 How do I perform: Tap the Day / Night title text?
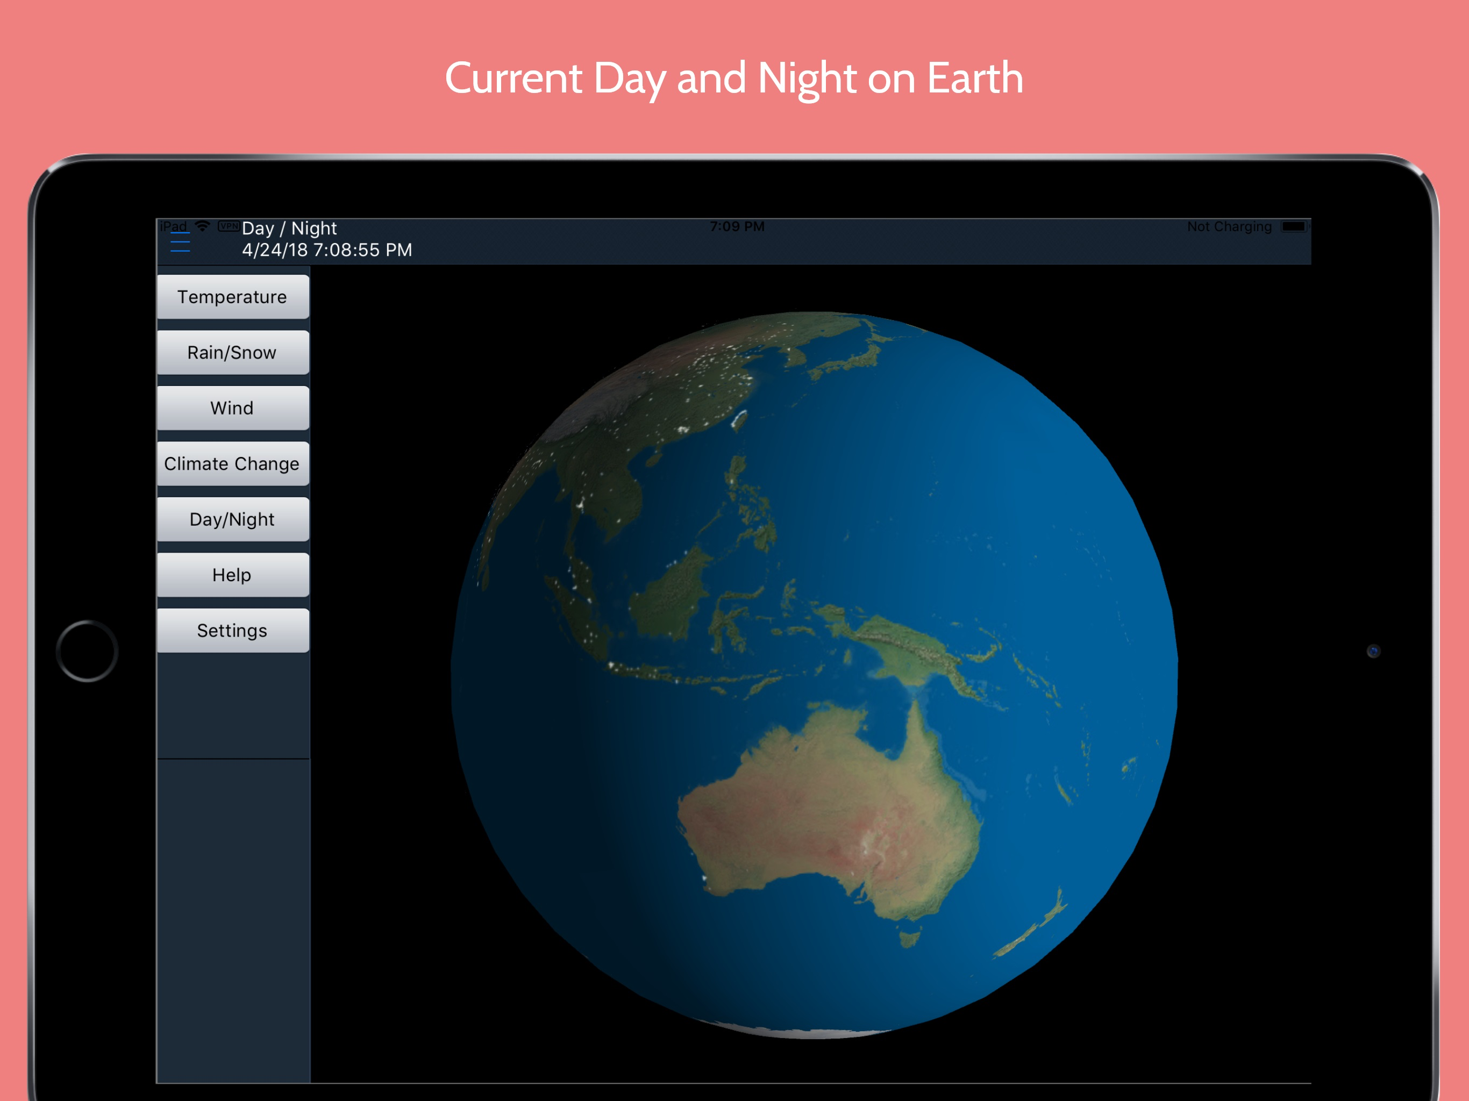tap(289, 228)
